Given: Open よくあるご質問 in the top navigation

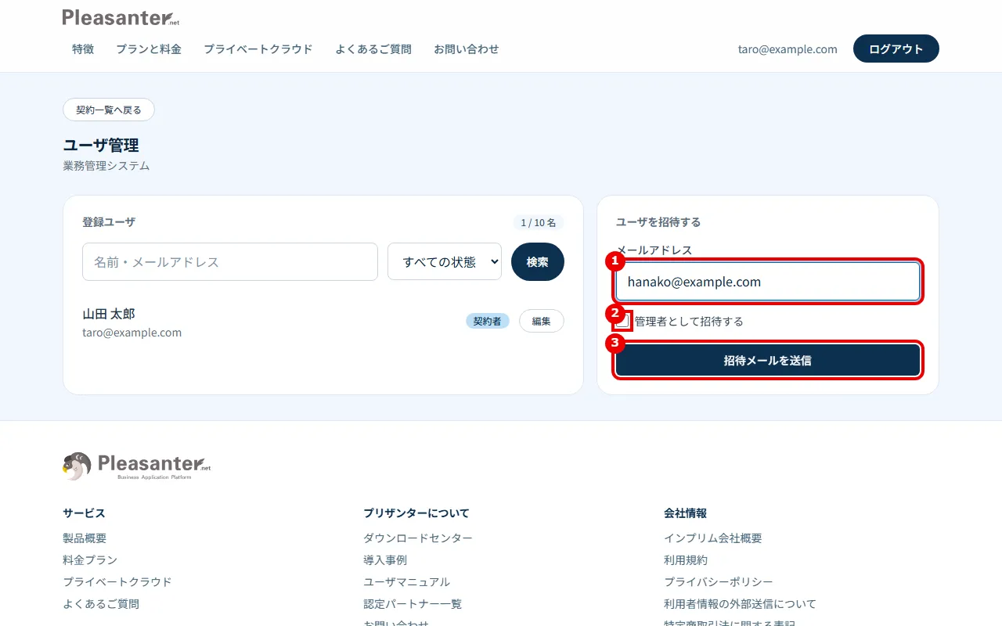Looking at the screenshot, I should click(373, 49).
